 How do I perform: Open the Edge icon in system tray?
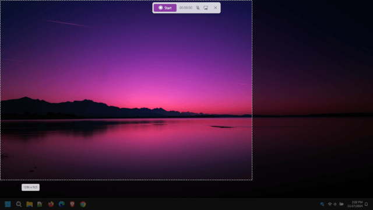(322, 204)
